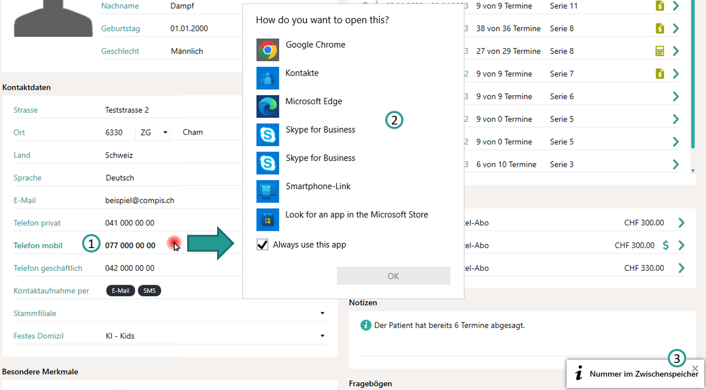Click the postal code field 6330
This screenshot has height=390, width=706.
click(x=114, y=132)
